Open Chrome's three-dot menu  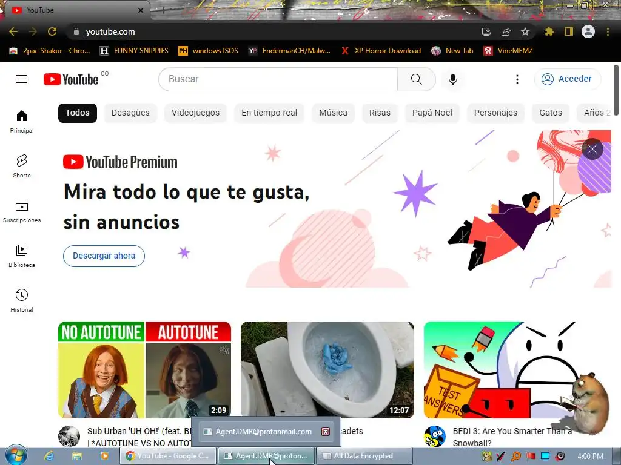(608, 31)
